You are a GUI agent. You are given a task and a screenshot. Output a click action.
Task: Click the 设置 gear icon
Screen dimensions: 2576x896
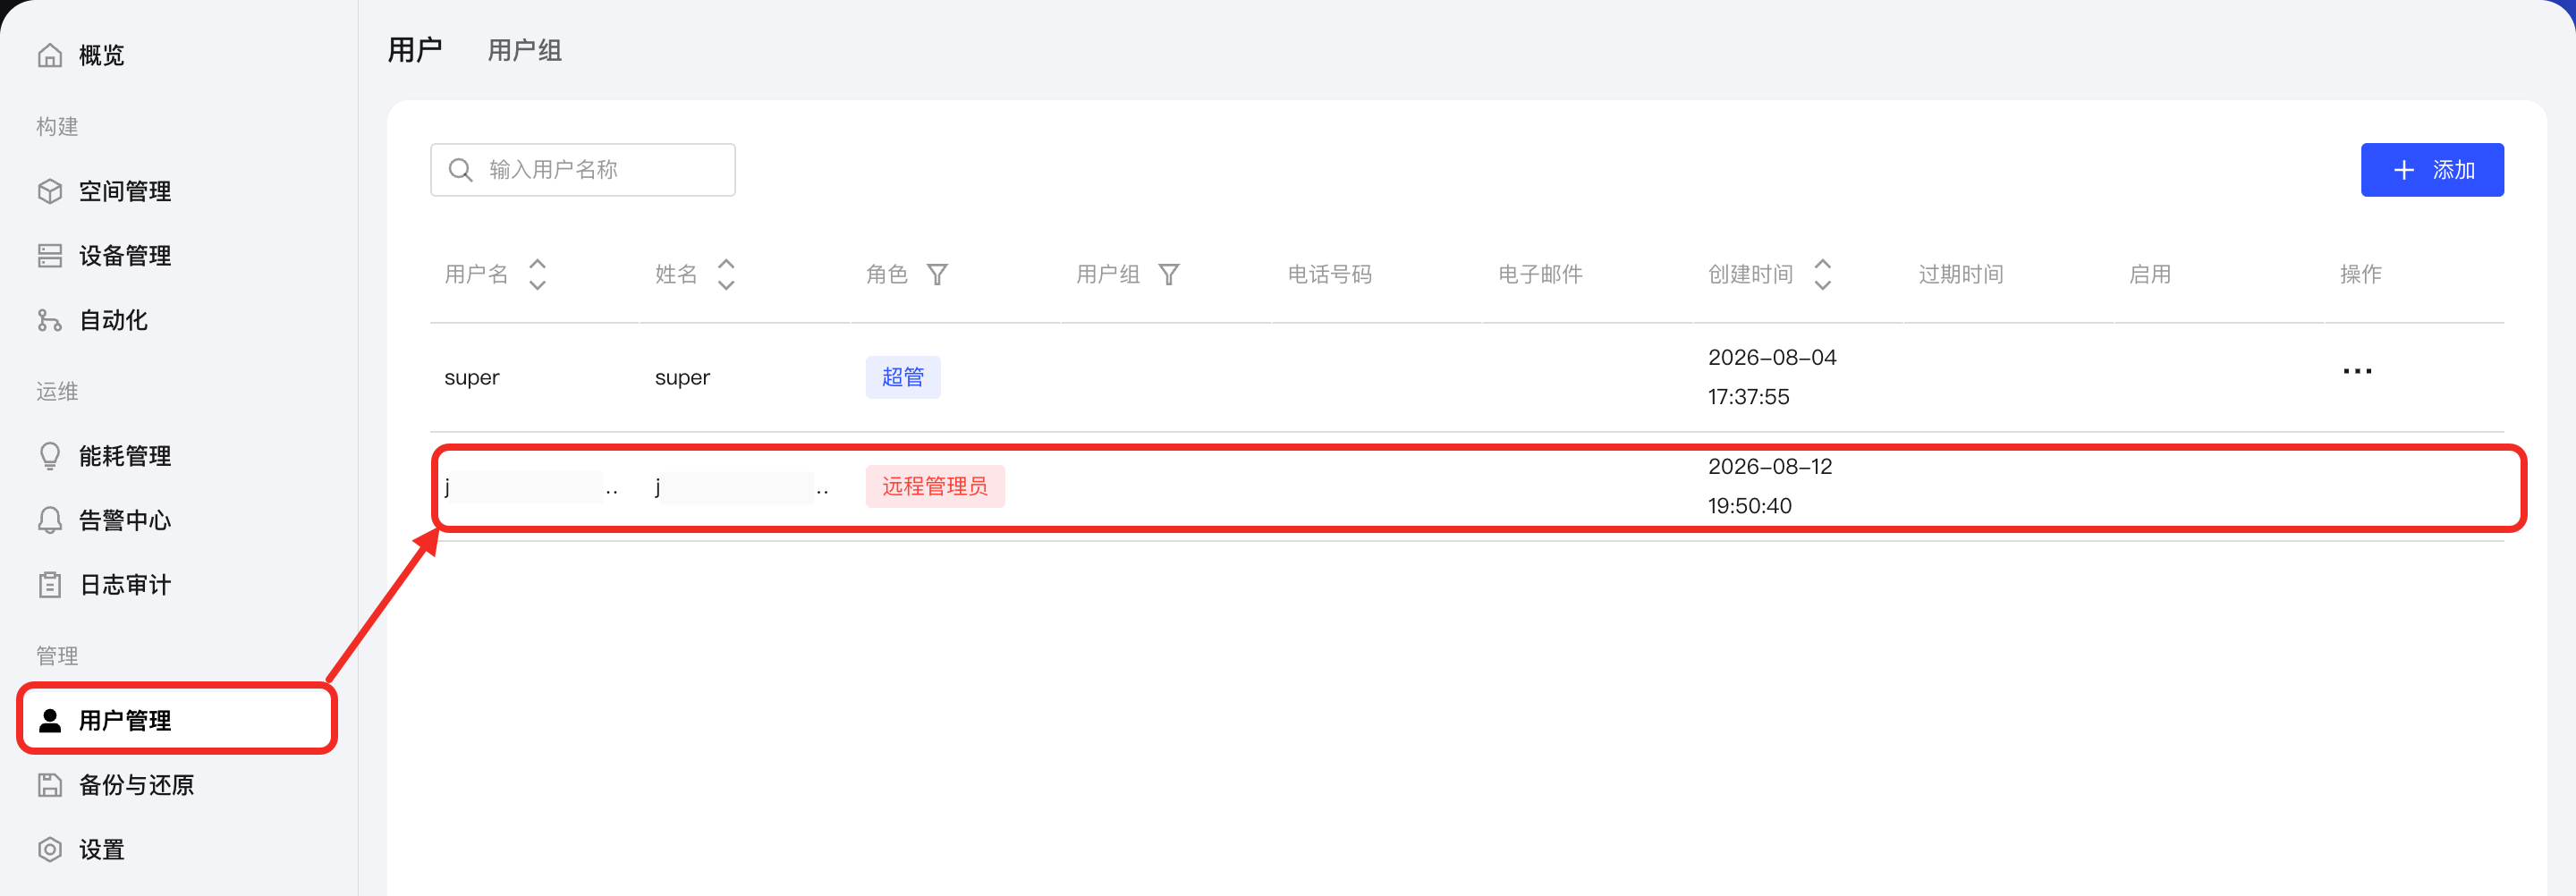tap(50, 850)
